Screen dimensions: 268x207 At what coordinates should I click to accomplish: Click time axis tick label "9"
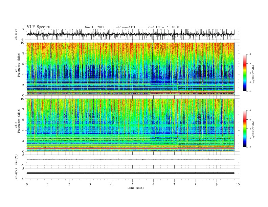coord(217,184)
